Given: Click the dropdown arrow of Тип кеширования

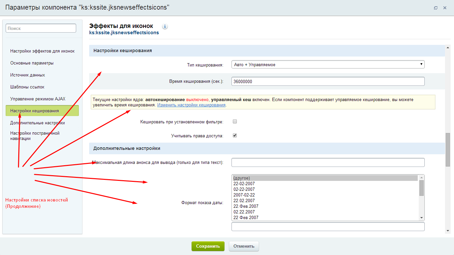Looking at the screenshot, I should click(x=421, y=64).
